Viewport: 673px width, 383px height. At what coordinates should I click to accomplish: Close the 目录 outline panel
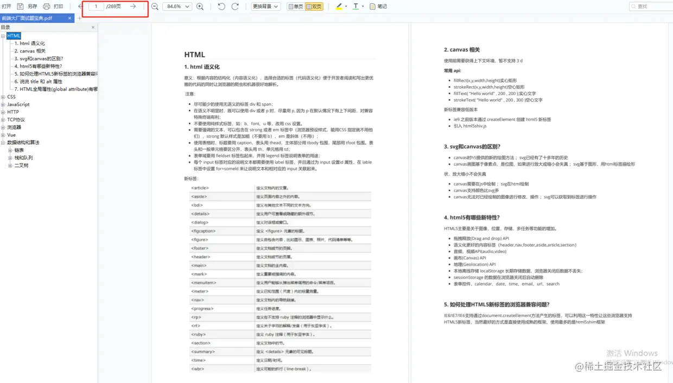tap(93, 27)
